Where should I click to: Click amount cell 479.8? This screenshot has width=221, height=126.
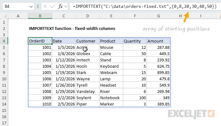coord(158,79)
